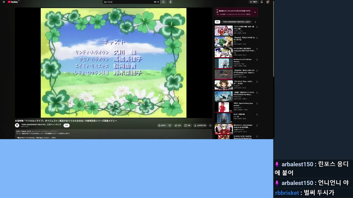The image size is (353, 198).
Task: Open the virtual keyboard icon in search box
Action: click(155, 2)
